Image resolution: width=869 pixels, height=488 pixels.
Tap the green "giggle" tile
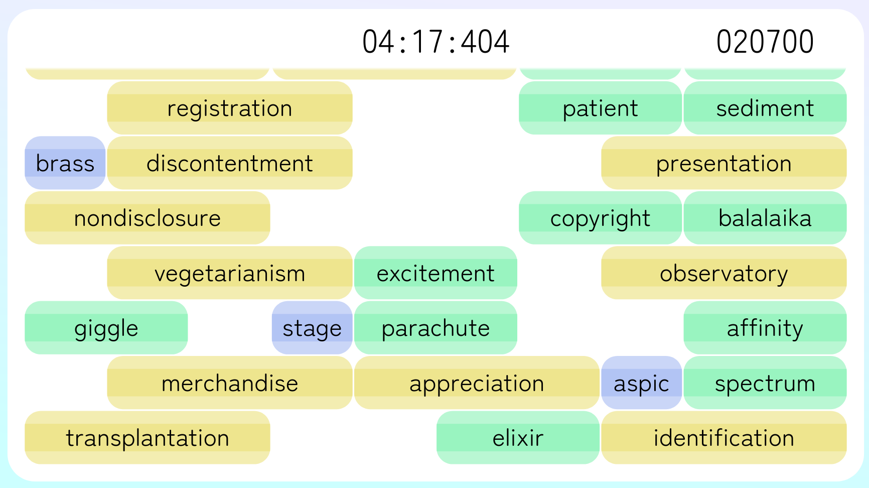106,328
